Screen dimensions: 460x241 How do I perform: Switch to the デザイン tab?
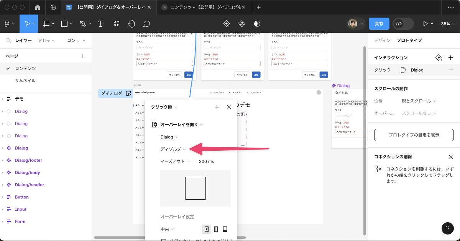point(382,40)
